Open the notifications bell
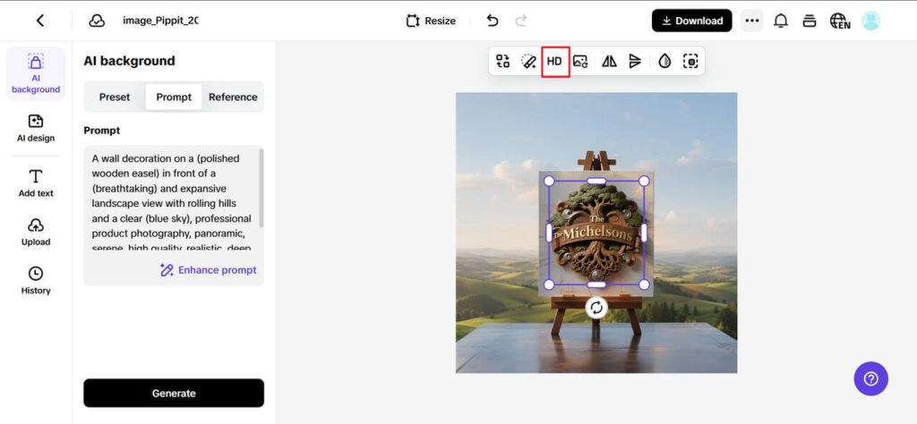 (780, 21)
